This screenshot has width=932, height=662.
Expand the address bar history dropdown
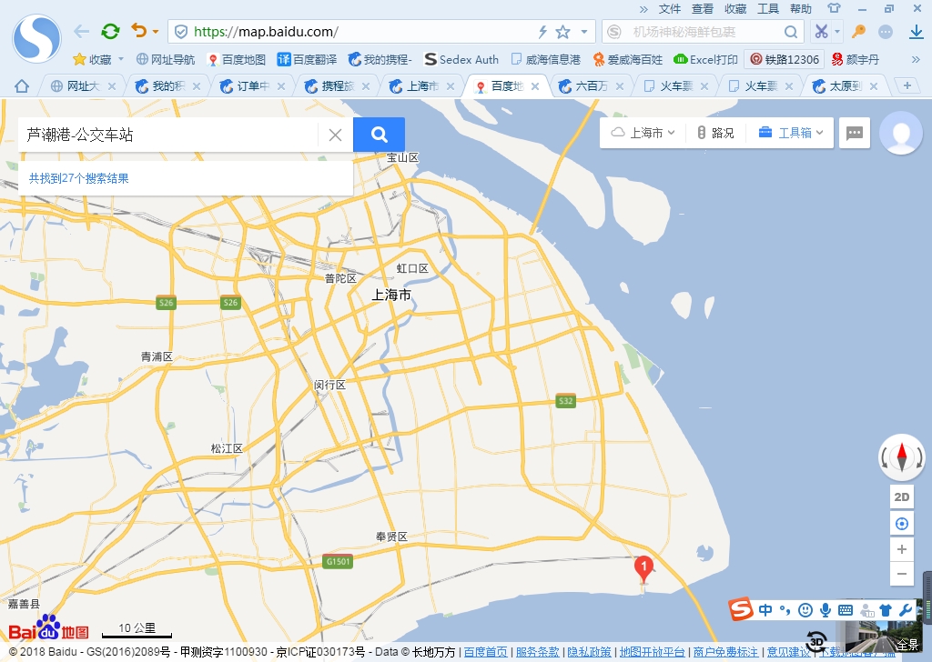click(x=584, y=32)
